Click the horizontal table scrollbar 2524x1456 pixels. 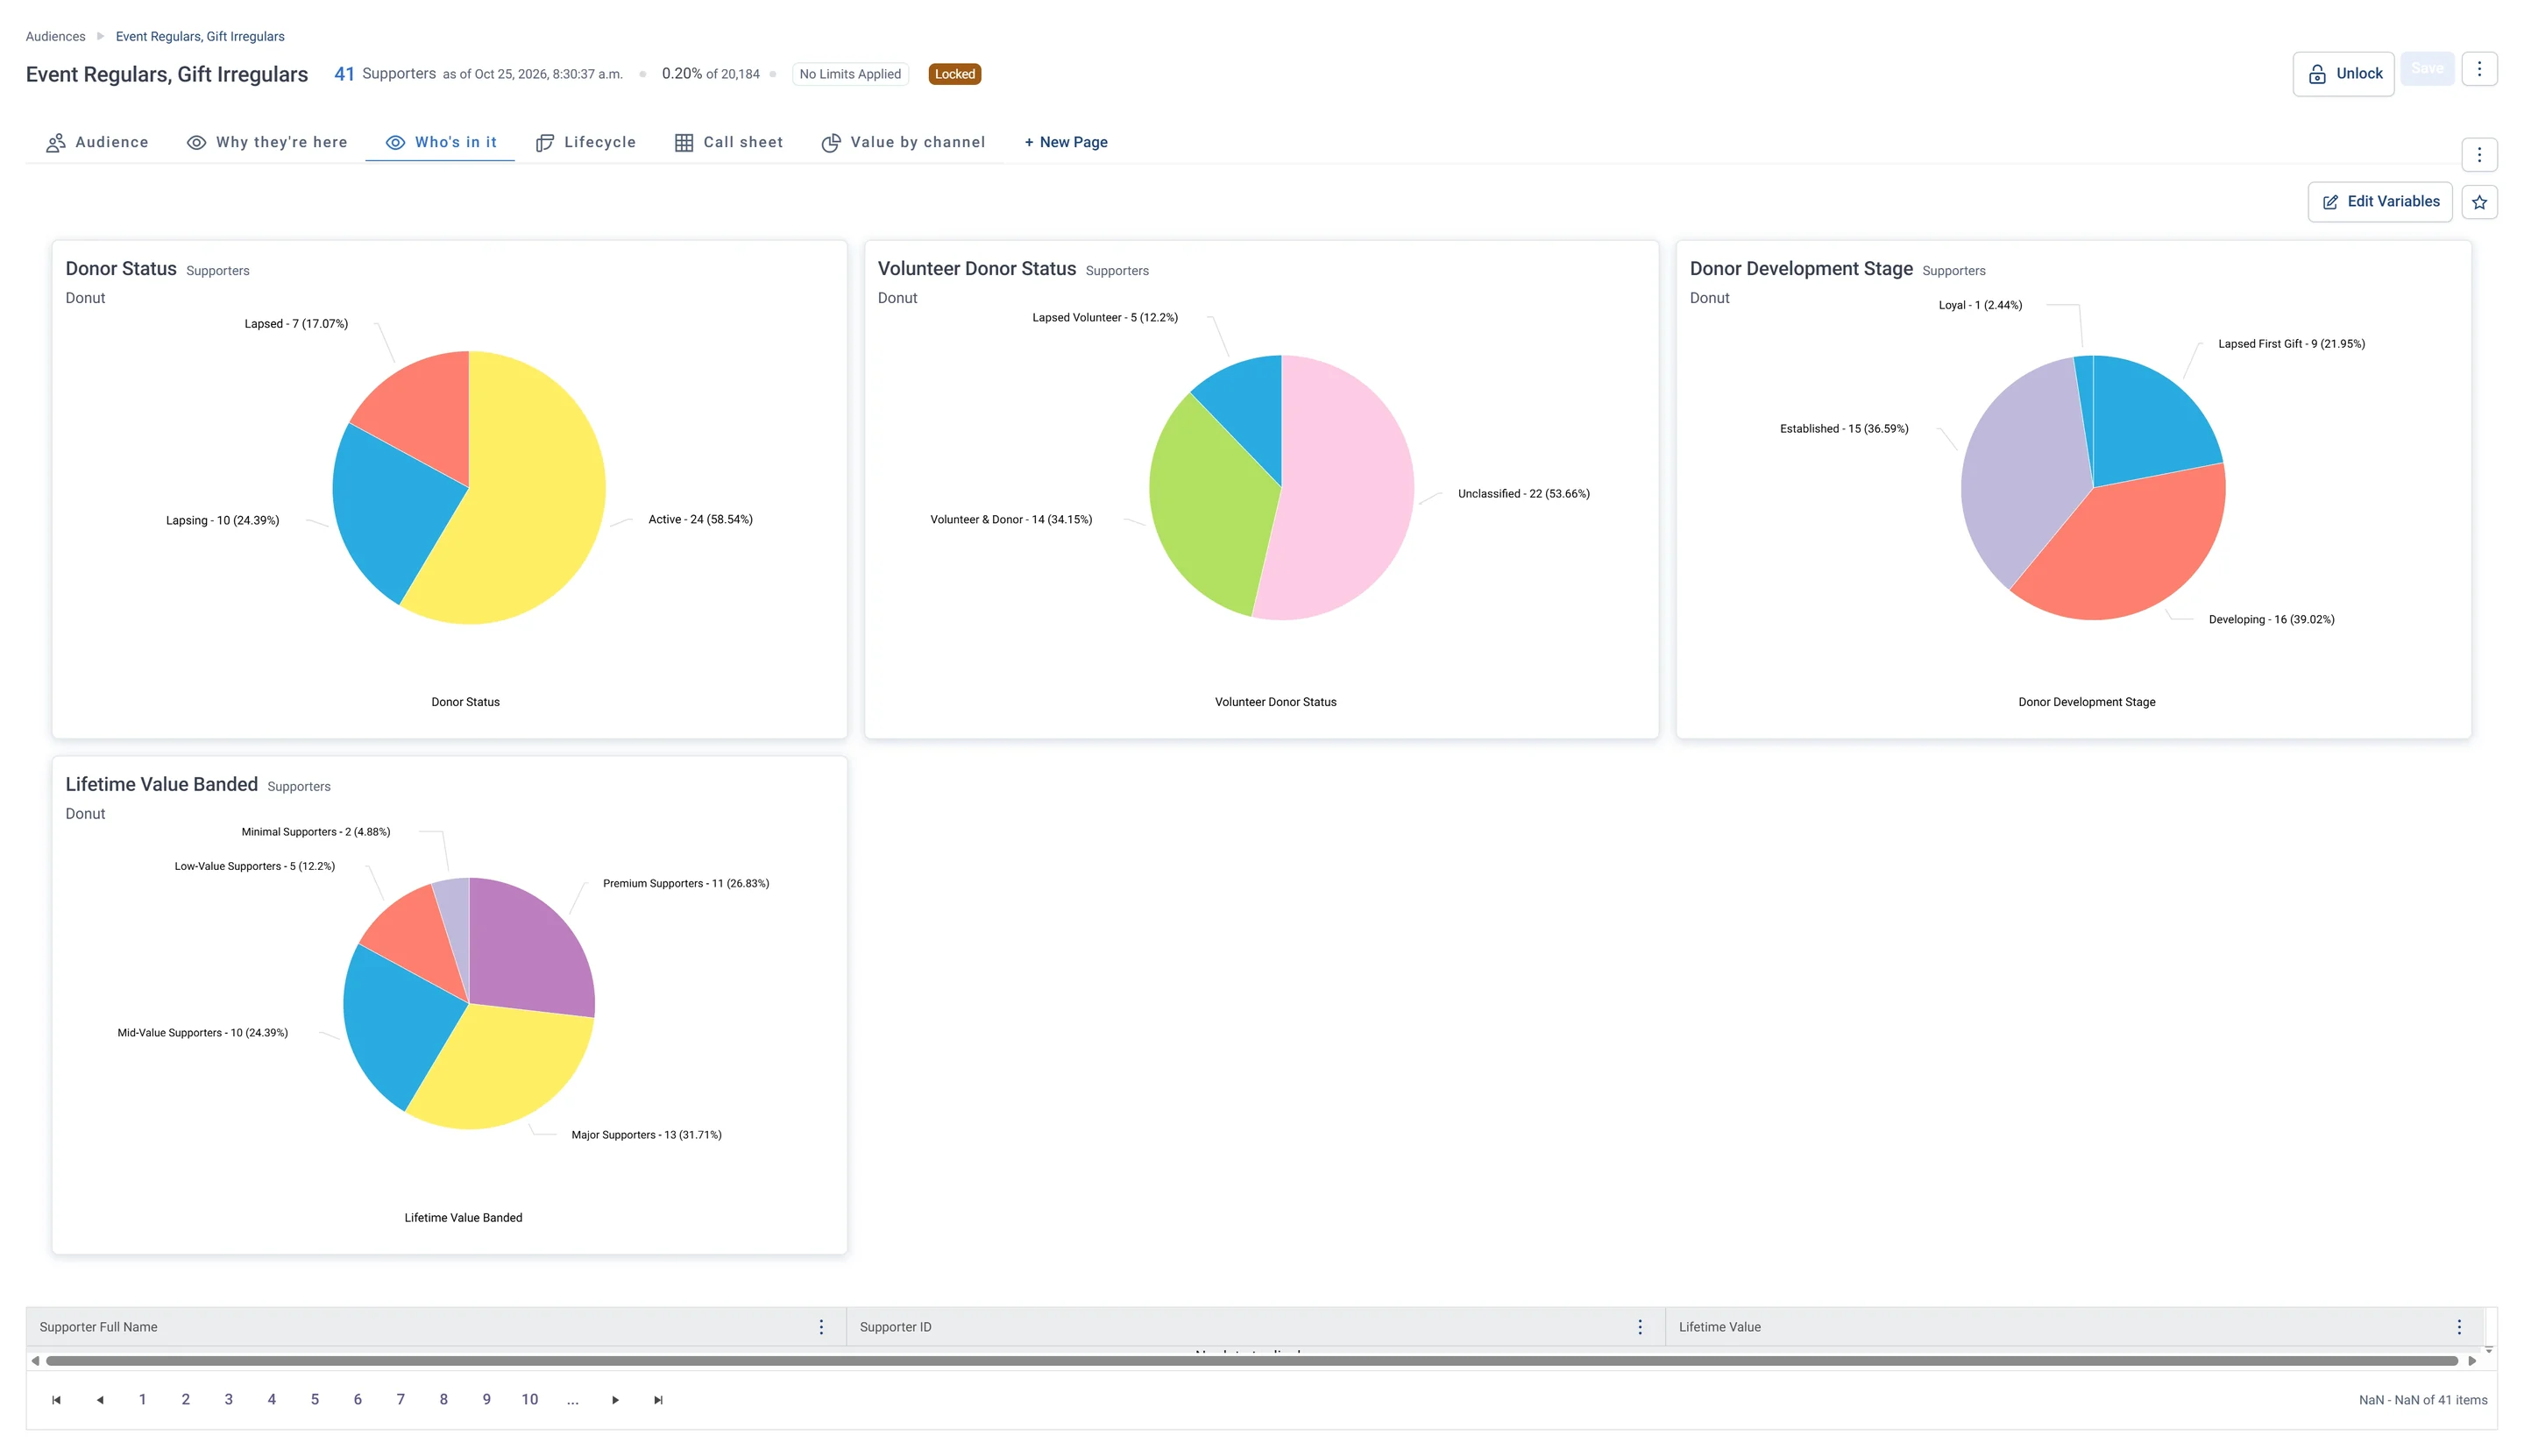tap(1251, 1361)
